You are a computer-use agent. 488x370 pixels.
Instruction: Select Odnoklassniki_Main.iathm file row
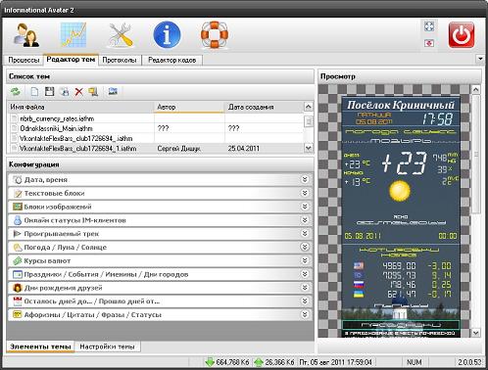pos(156,128)
